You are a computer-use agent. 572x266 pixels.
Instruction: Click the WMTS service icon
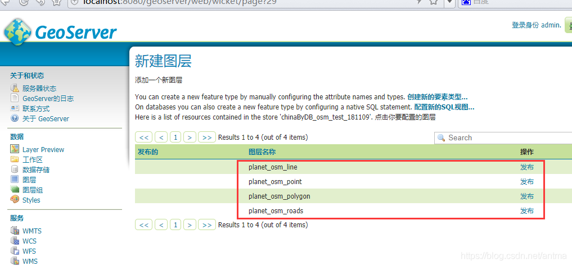(x=15, y=231)
